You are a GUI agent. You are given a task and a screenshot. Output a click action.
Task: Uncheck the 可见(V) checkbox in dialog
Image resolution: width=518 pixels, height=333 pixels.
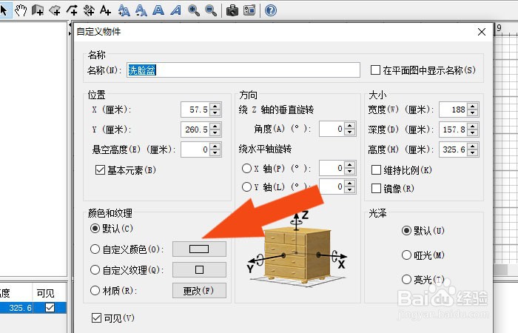(96, 318)
